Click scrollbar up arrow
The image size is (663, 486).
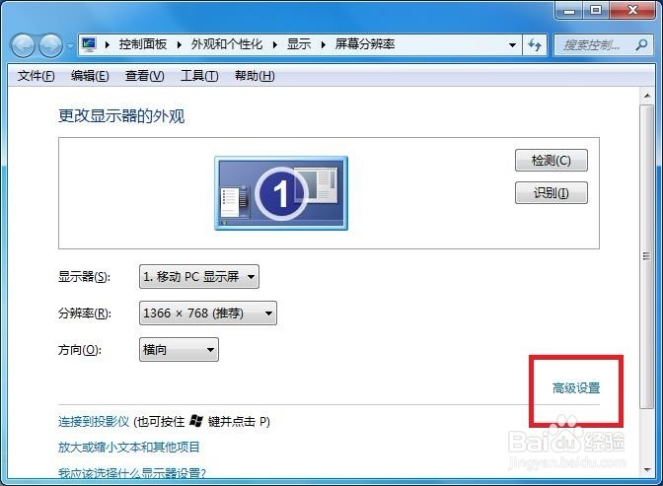pyautogui.click(x=647, y=96)
